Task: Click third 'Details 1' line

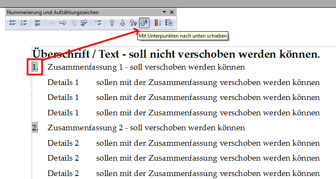Action: [x=184, y=113]
